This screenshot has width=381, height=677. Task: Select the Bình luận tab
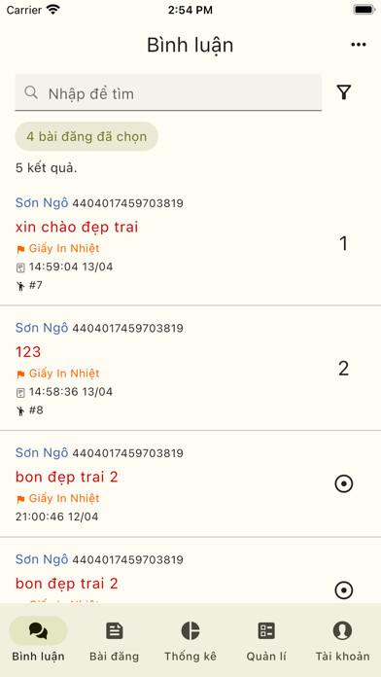39,639
